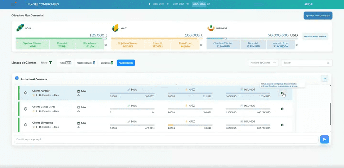Click the Gestionar Plan Comercial button
Image resolution: width=344 pixels, height=168 pixels.
coord(315,36)
